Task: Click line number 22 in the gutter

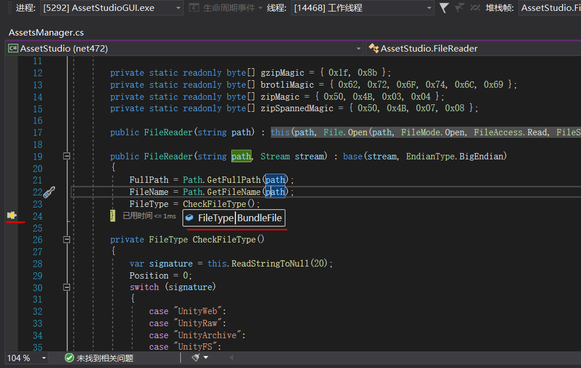Action: (x=37, y=193)
